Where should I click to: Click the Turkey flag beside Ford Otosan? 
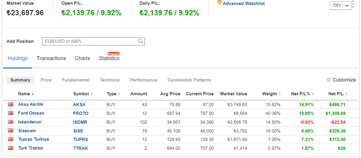(11, 113)
